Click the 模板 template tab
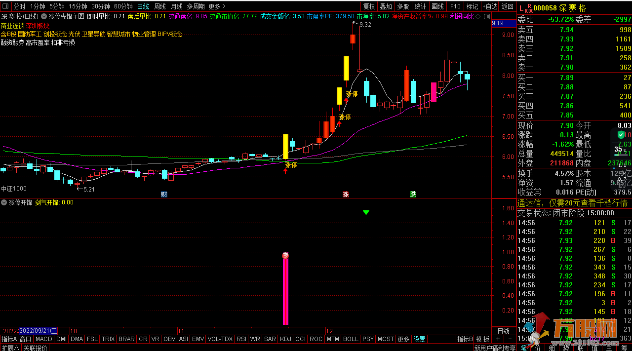 [483, 339]
